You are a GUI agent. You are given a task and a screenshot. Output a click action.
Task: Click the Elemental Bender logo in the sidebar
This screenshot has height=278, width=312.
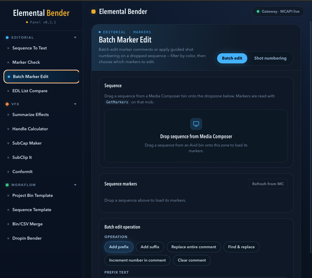[x=41, y=13]
